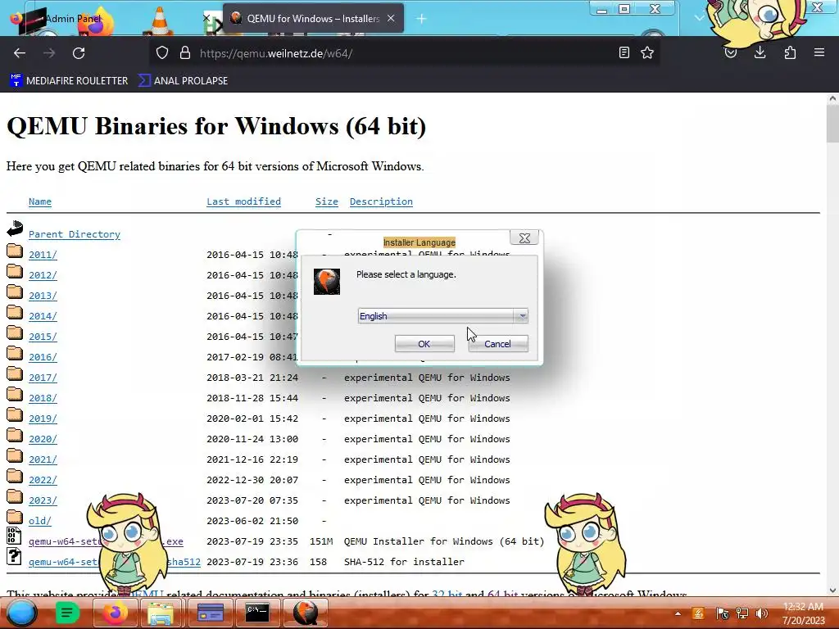Open File Explorer from taskbar
The width and height of the screenshot is (839, 629).
pos(161,613)
